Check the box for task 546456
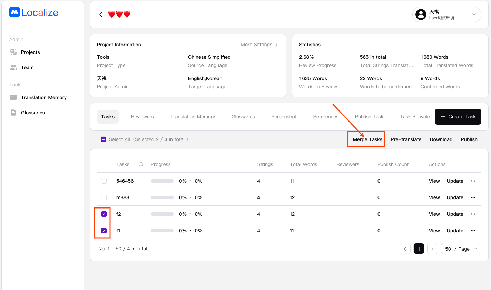Image resolution: width=491 pixels, height=290 pixels. tap(104, 181)
